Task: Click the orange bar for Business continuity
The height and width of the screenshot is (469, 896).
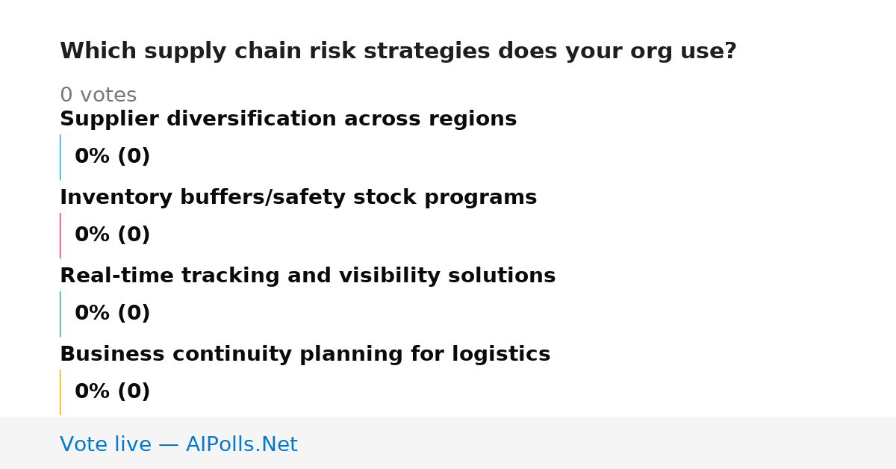Action: tap(60, 392)
